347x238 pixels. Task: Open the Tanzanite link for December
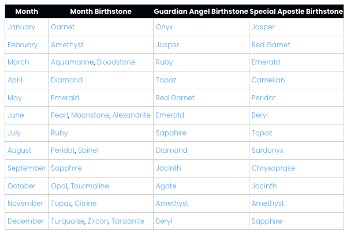click(x=128, y=221)
